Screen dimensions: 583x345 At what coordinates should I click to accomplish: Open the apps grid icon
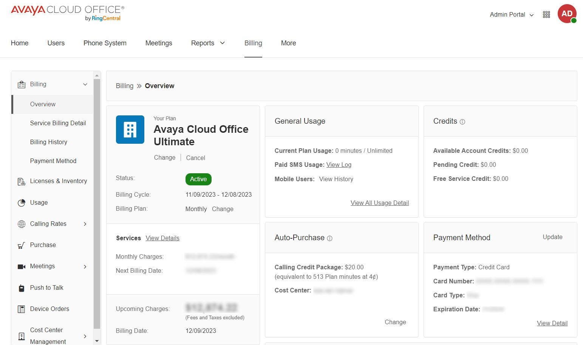(x=546, y=14)
